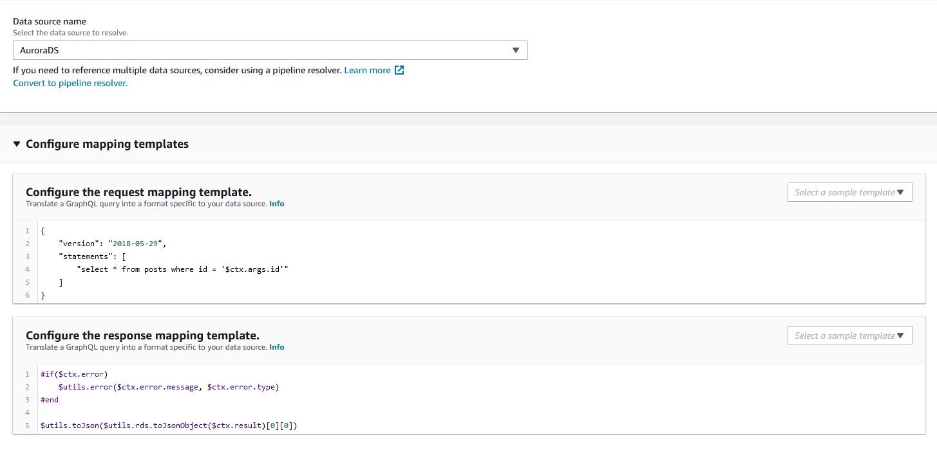This screenshot has width=937, height=457.
Task: Click the '#if($ctx.error)' line in response template
Action: tap(73, 374)
